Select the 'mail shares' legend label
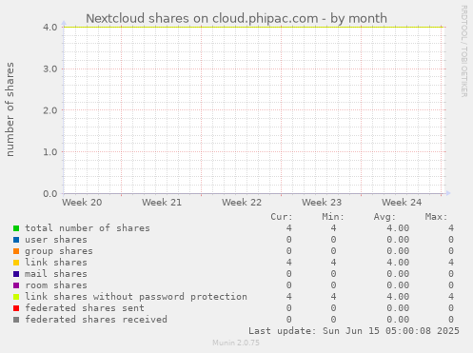The height and width of the screenshot is (353, 473). [56, 274]
